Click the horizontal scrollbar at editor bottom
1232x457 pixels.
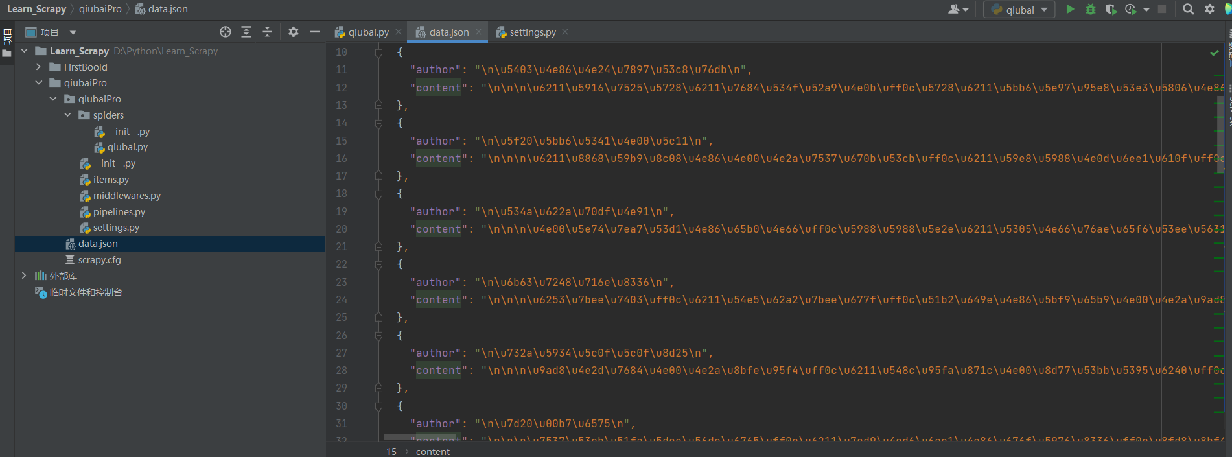click(x=423, y=437)
